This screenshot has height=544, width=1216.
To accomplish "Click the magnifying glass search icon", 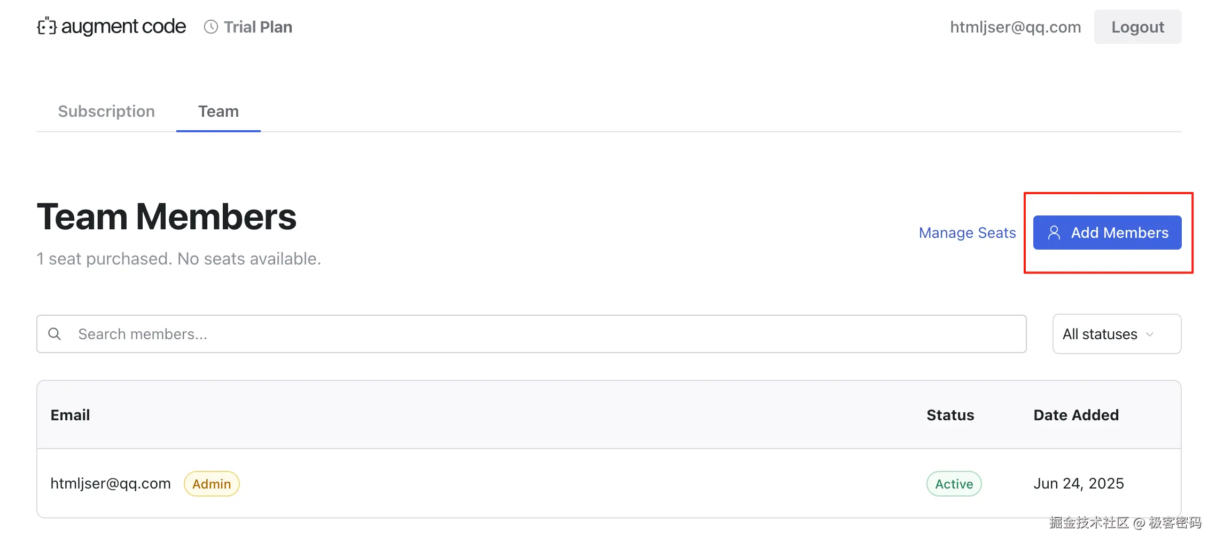I will 54,334.
